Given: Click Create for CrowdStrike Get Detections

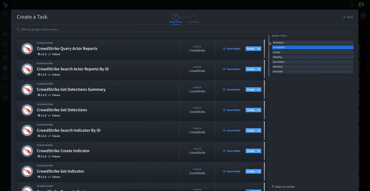Looking at the screenshot, I should tap(251, 110).
